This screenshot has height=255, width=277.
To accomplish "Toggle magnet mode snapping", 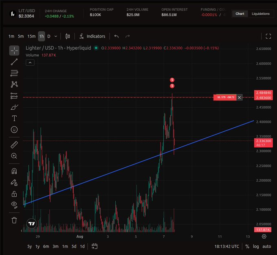I will click(14, 171).
